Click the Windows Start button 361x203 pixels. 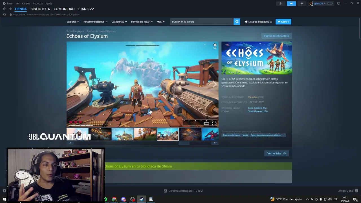coord(4,199)
